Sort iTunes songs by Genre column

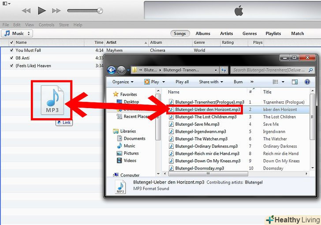click(206, 42)
